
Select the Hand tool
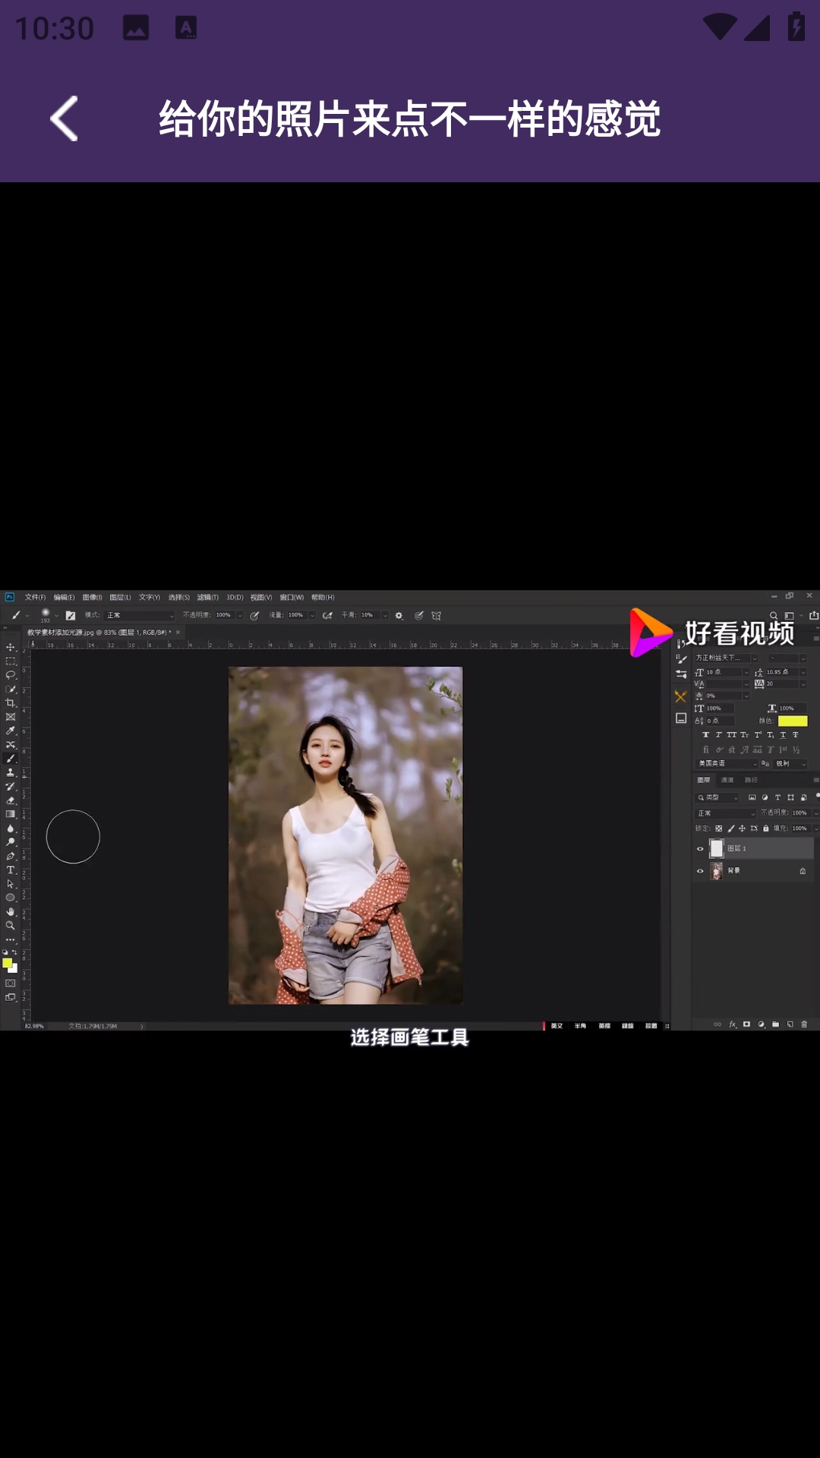(11, 912)
